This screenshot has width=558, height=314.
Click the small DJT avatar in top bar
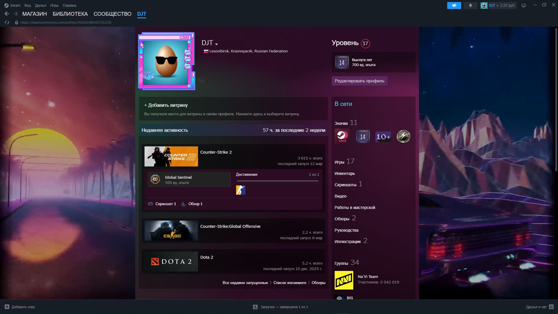tap(484, 5)
